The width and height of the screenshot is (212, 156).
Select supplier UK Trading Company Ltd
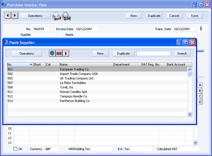[x=97, y=78]
